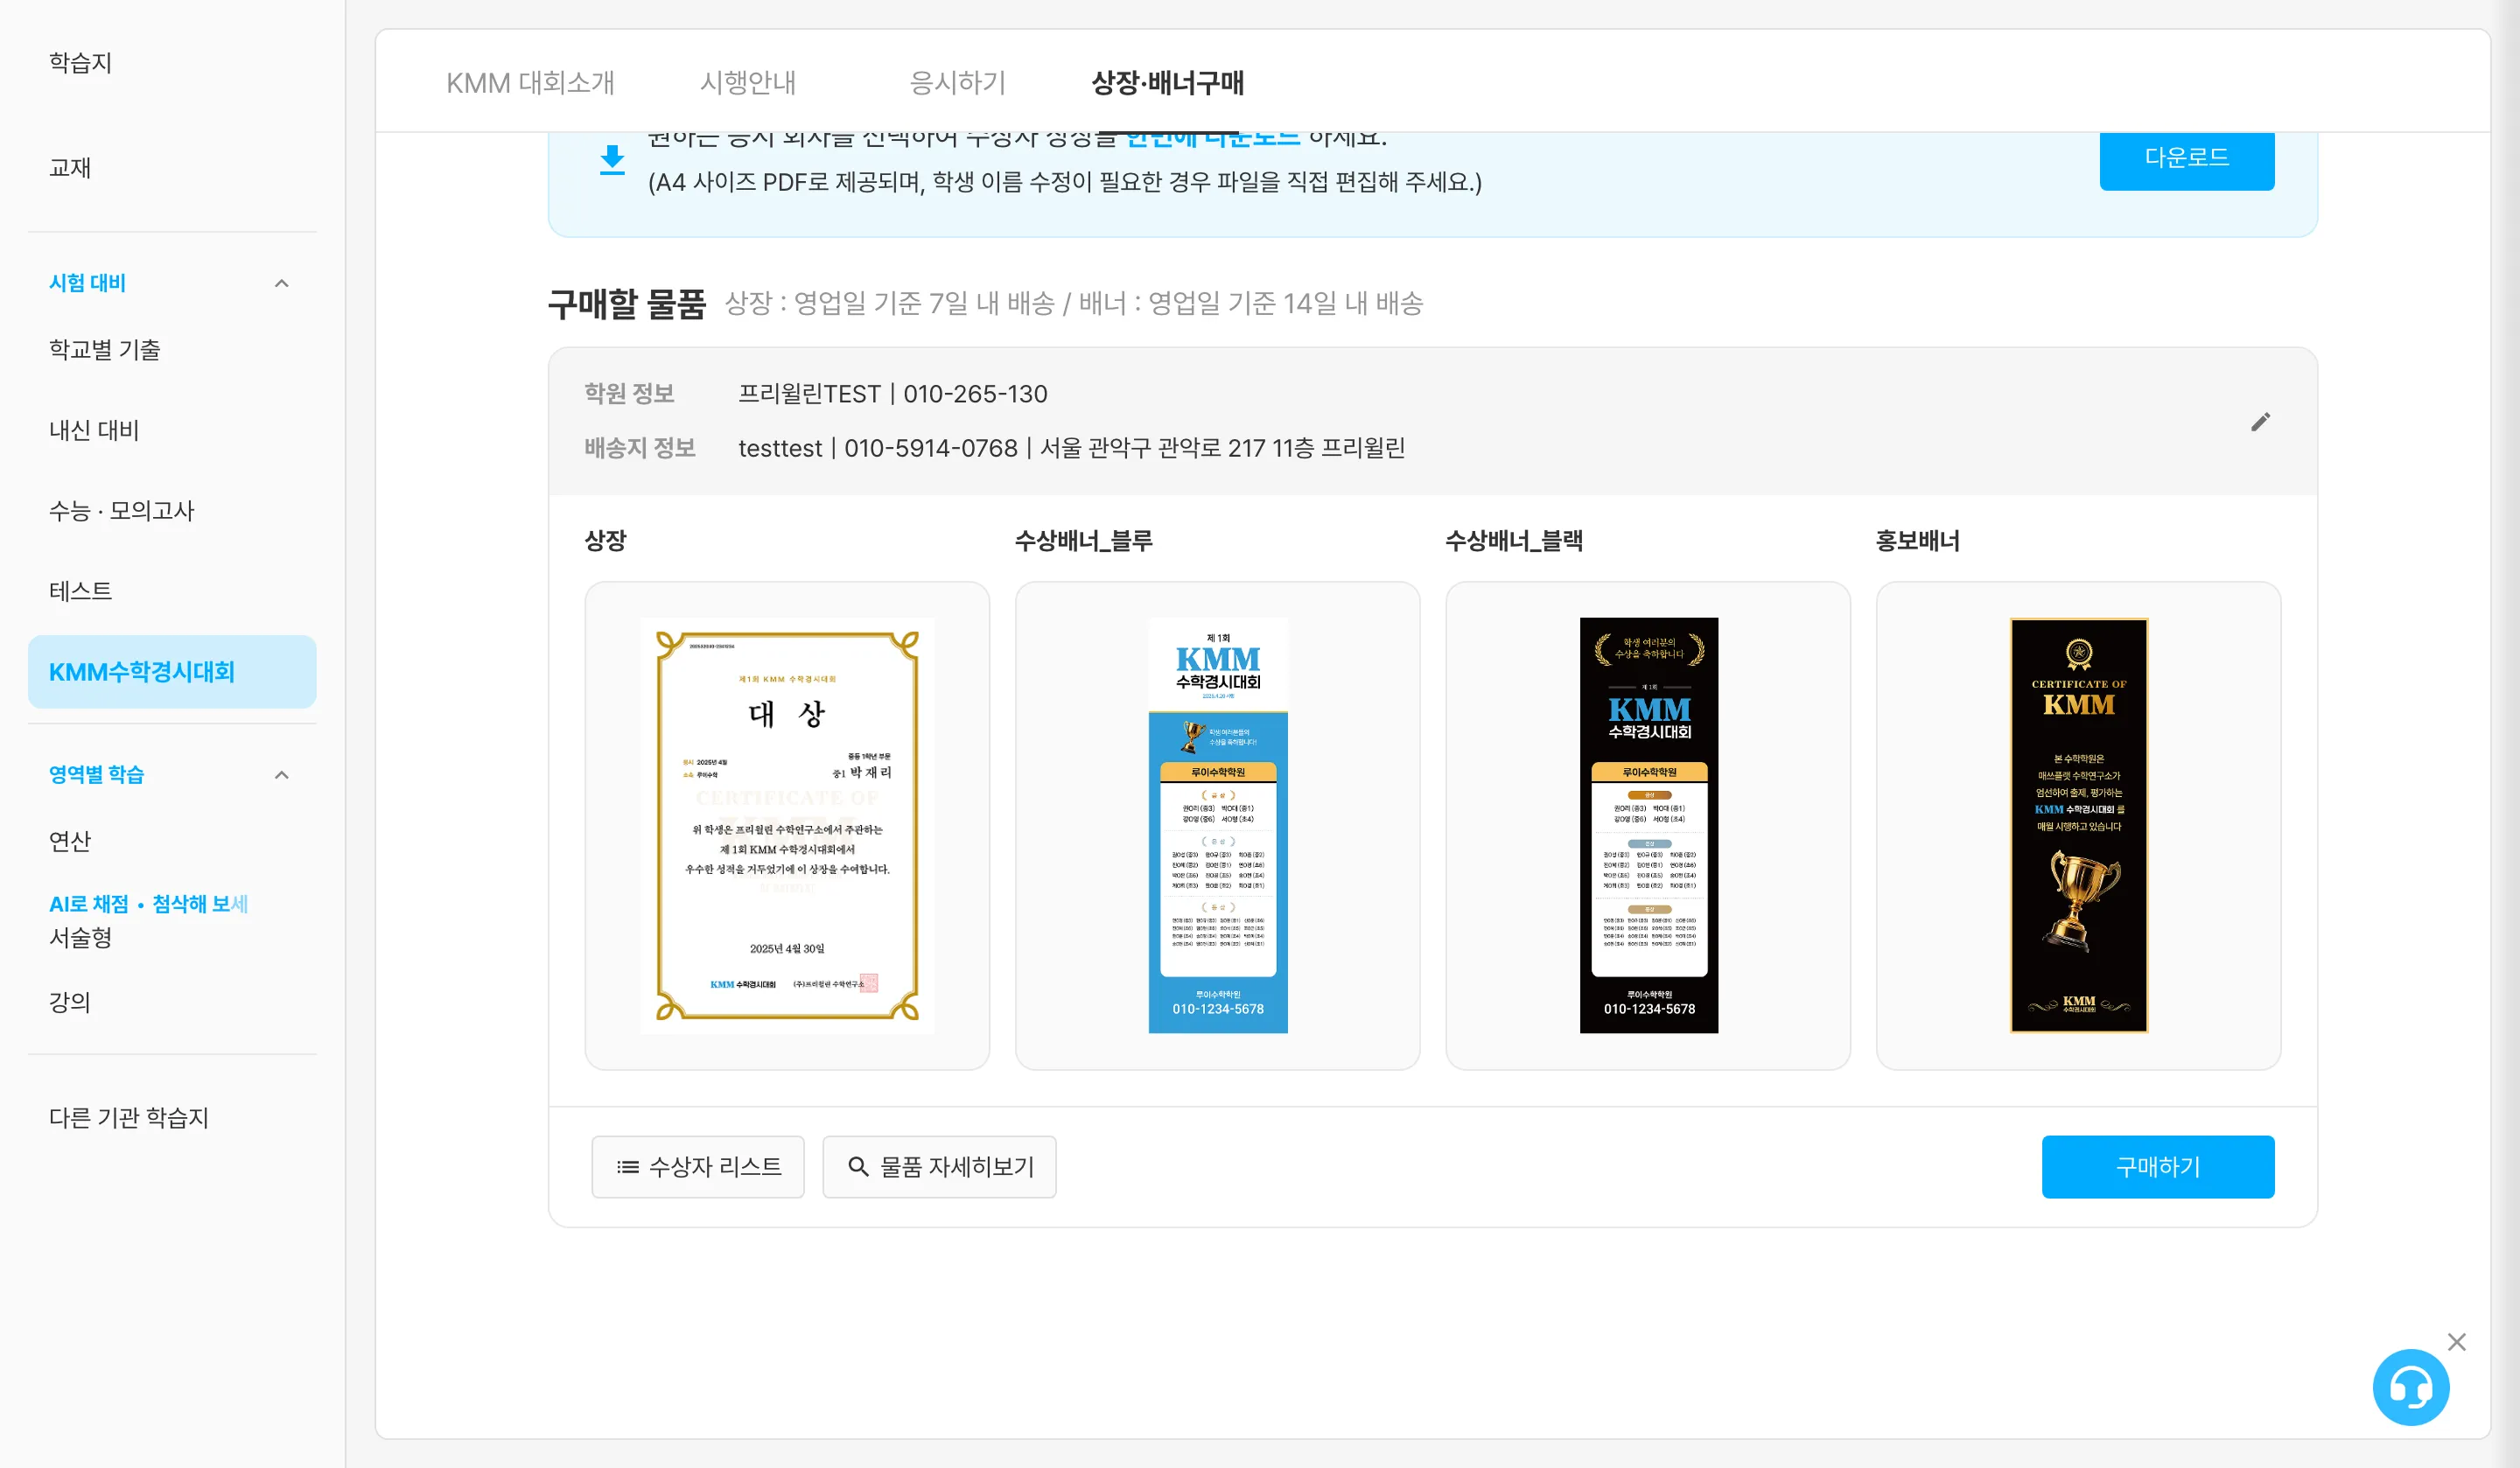Click the pencil edit icon for delivery info
2520x1468 pixels.
(2260, 421)
